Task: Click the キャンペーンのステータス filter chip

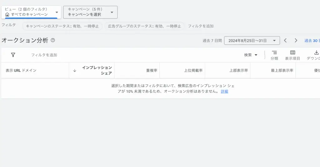Action: 62,26
